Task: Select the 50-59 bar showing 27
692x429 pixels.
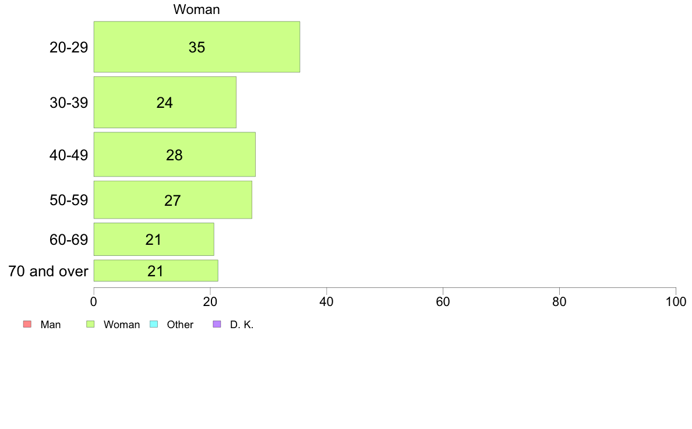Action: [172, 200]
